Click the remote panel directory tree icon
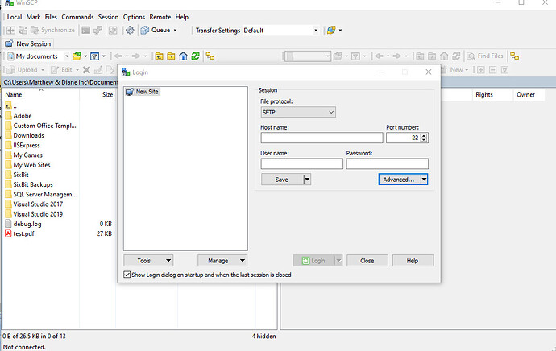Screen dimensions: 556x351 click(x=515, y=56)
